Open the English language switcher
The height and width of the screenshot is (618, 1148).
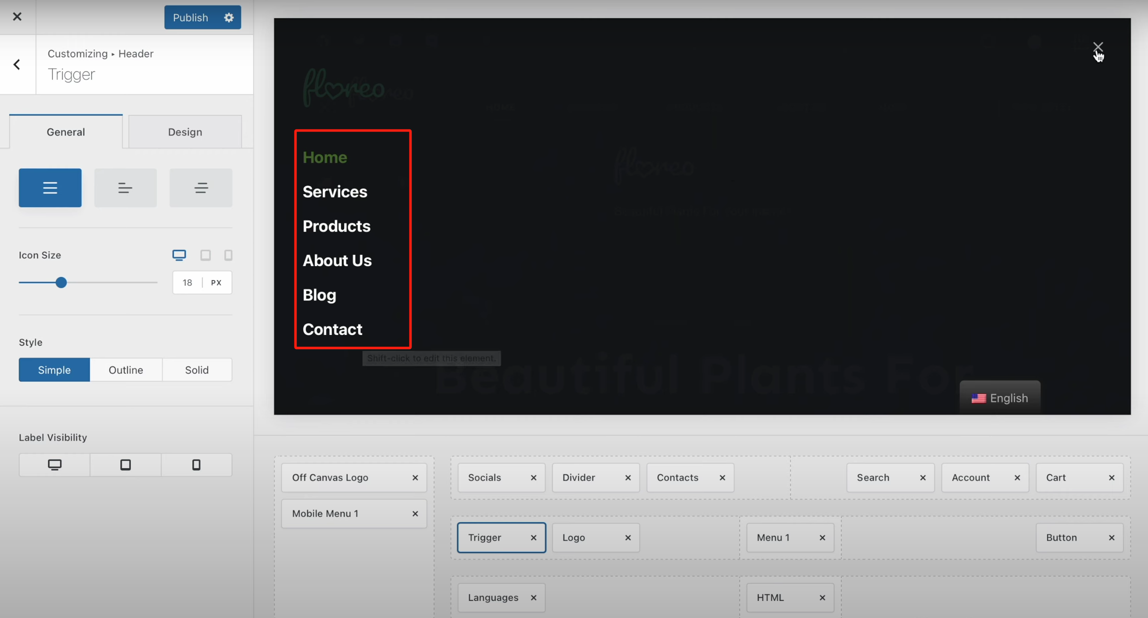(x=1000, y=398)
